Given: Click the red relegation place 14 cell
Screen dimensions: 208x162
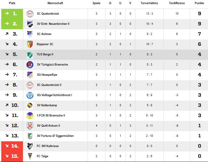Looking at the screenshot, I should click(12, 146).
